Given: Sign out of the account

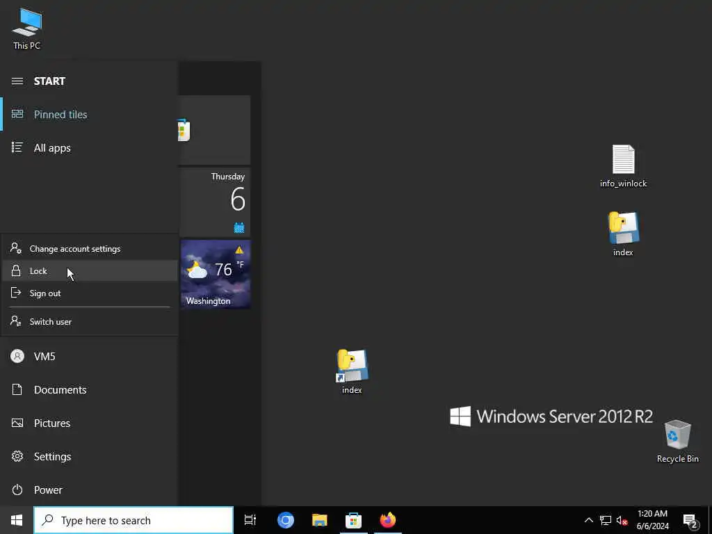Looking at the screenshot, I should [x=90, y=293].
